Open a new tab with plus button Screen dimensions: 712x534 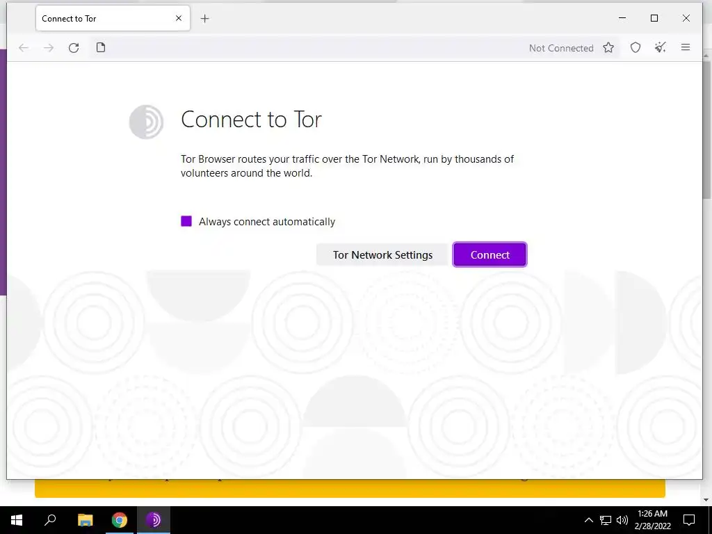[205, 19]
